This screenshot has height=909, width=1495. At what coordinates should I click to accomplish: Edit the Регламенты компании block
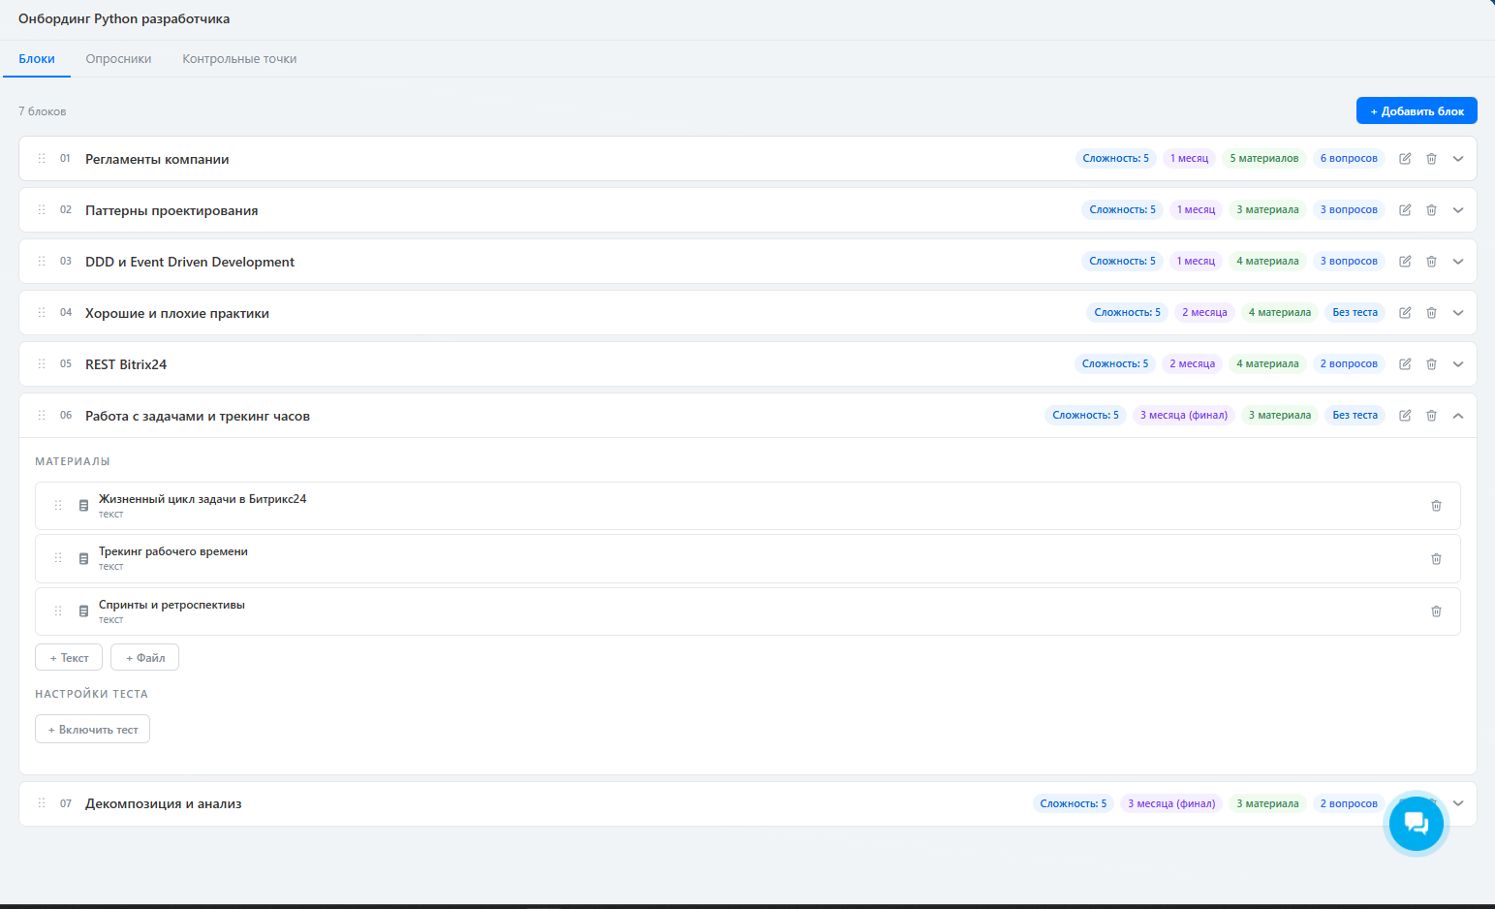(x=1405, y=159)
